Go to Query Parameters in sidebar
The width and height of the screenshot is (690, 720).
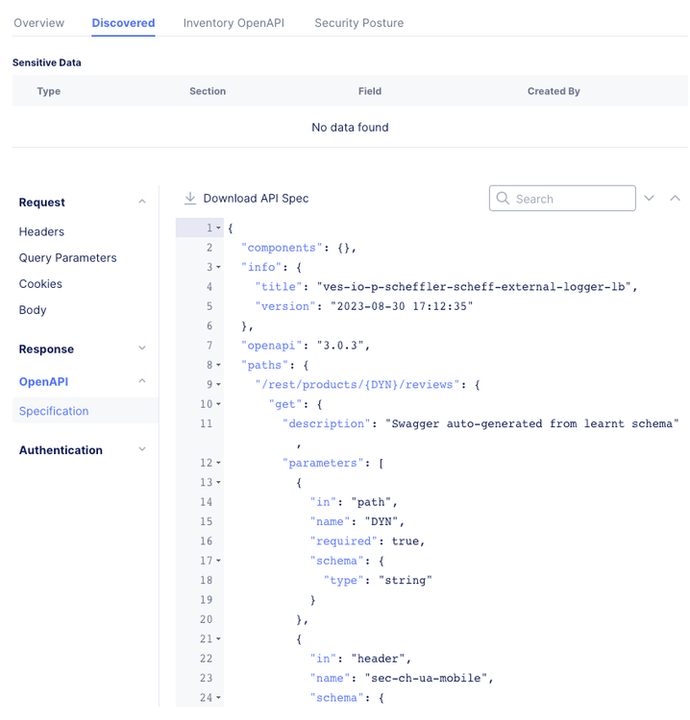(x=67, y=258)
